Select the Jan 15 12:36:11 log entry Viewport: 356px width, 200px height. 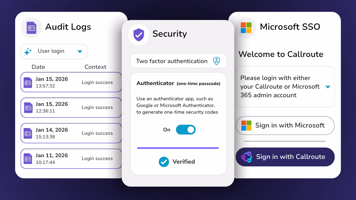pos(71,107)
